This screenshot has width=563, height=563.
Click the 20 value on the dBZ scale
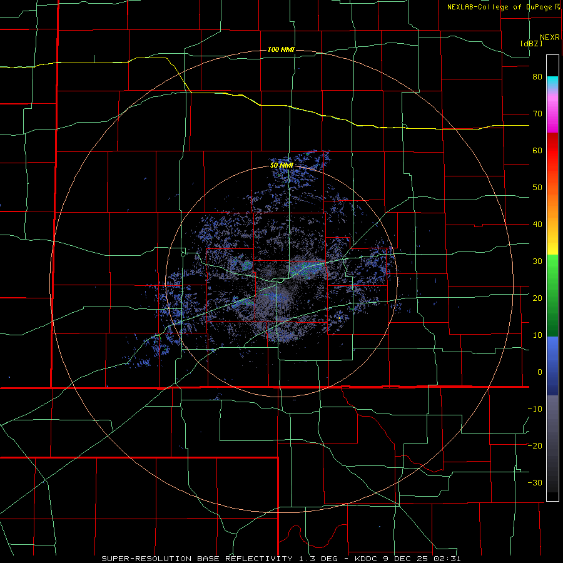pyautogui.click(x=537, y=298)
